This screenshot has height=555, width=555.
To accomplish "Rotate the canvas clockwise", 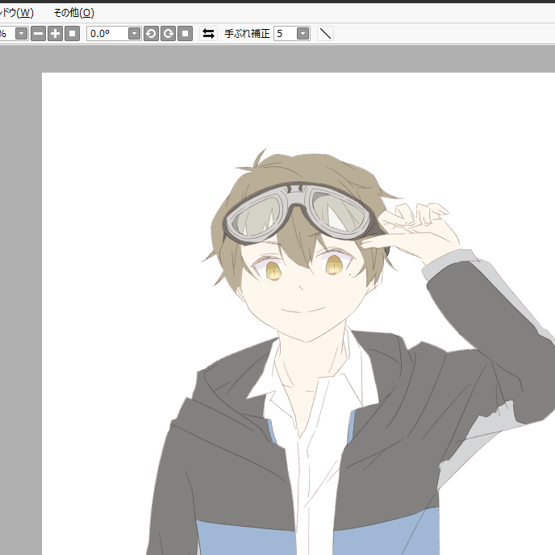I will click(x=168, y=34).
